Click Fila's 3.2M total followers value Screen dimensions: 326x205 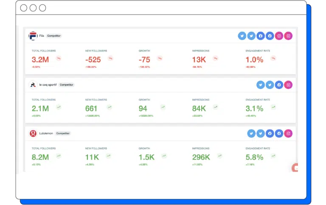[x=40, y=60]
